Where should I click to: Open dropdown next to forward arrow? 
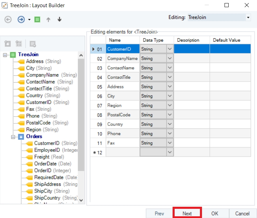pyautogui.click(x=29, y=19)
